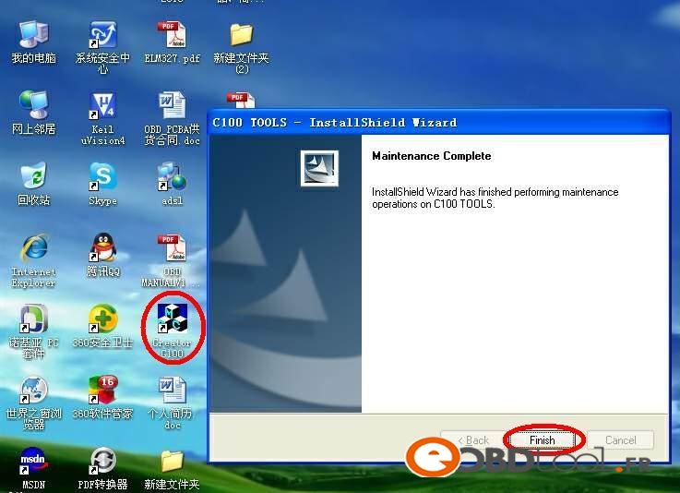This screenshot has width=680, height=493.
Task: Click the 我的电脑 desktop icon
Action: (x=33, y=35)
